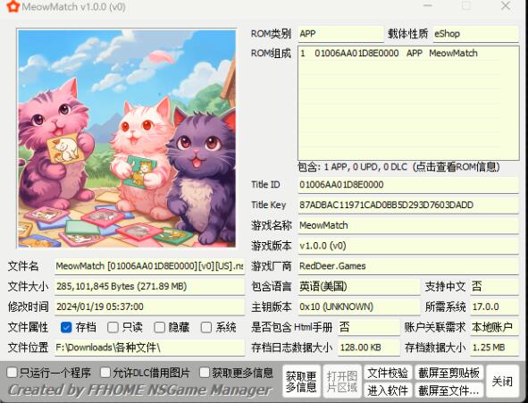Click the MeowMatch game cover image
Viewport: 528px width, 403px height.
(127, 139)
